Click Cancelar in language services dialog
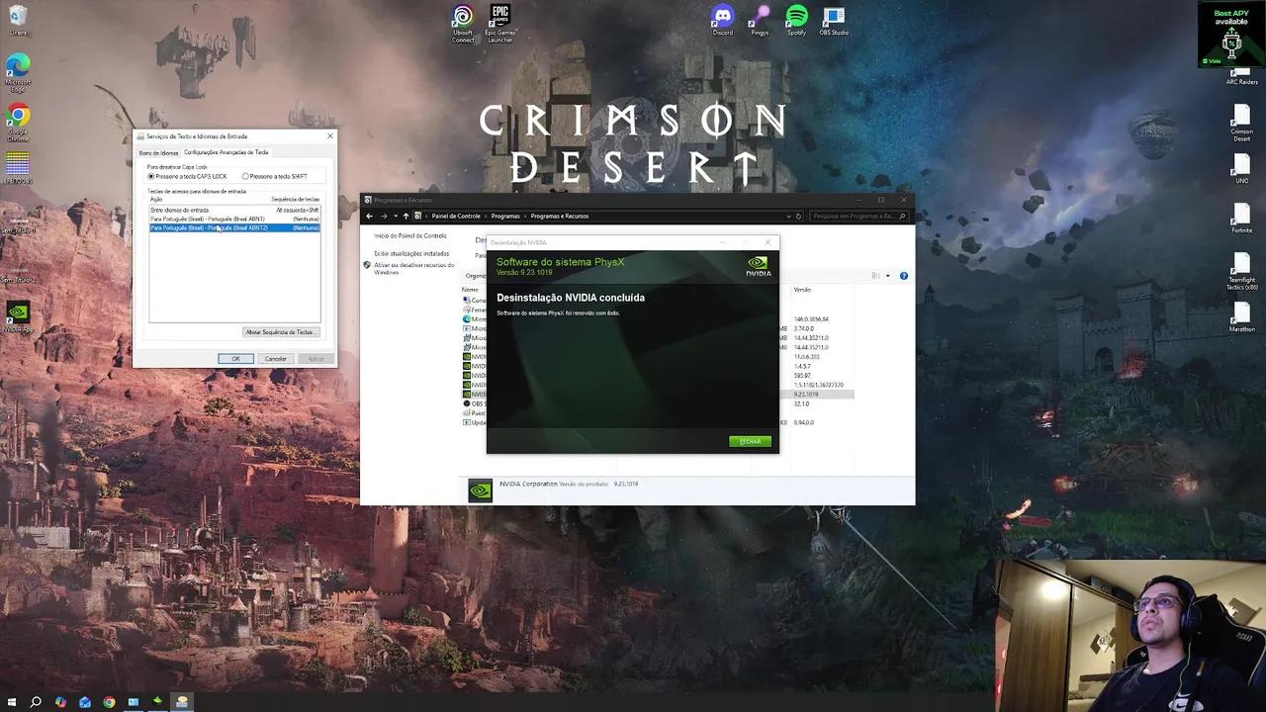The image size is (1266, 712). (x=276, y=358)
